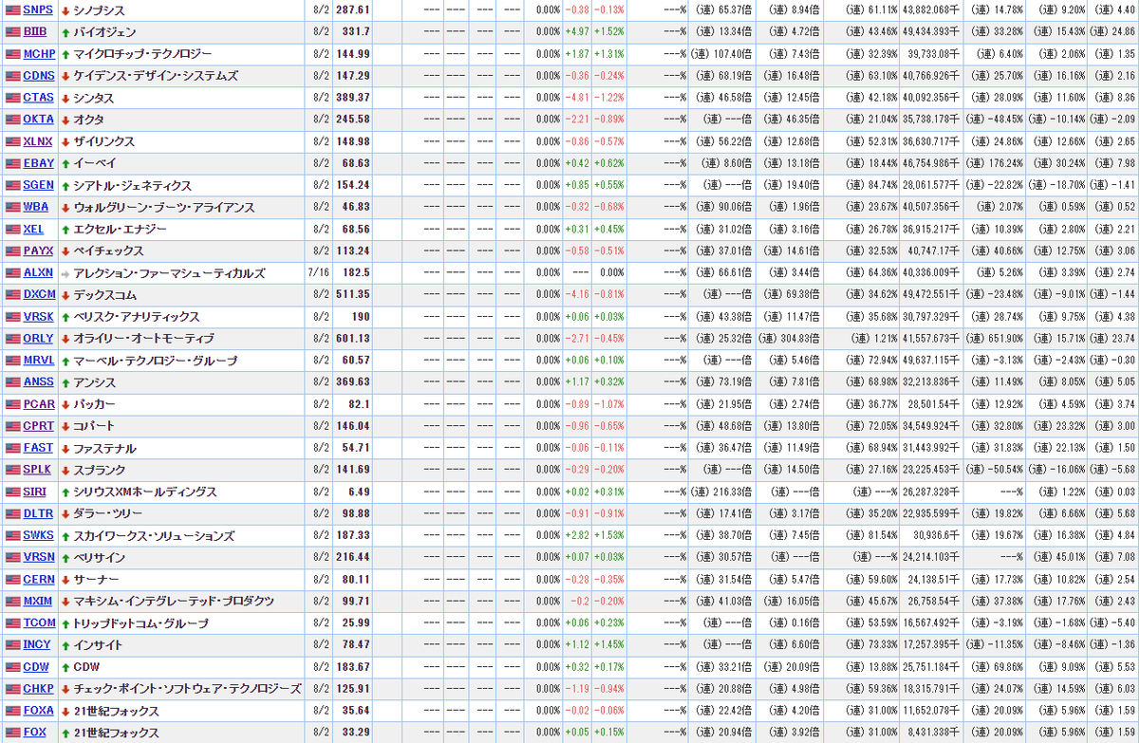
Task: Select the company name イーベイ
Action: point(97,163)
